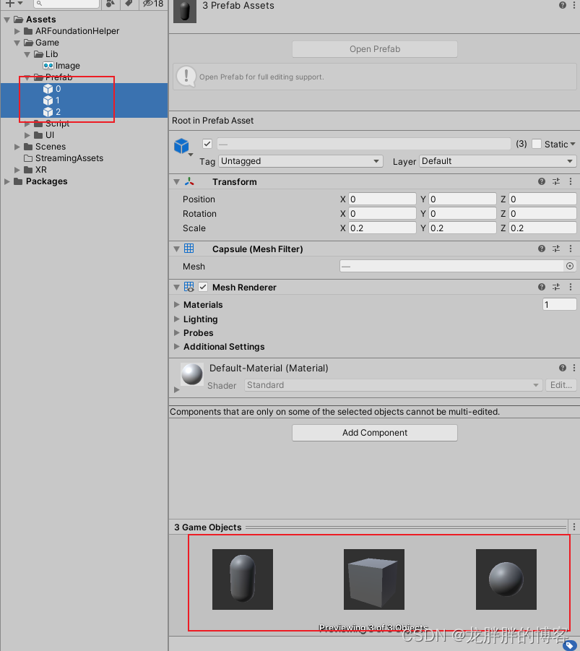Expand the ARFoundationHelper folder

(x=17, y=31)
